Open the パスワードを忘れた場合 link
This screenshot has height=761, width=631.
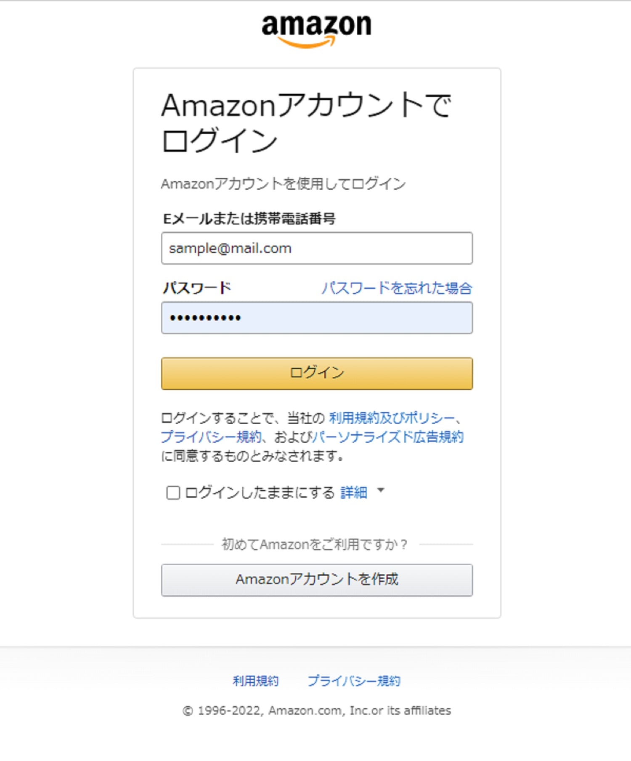click(397, 288)
